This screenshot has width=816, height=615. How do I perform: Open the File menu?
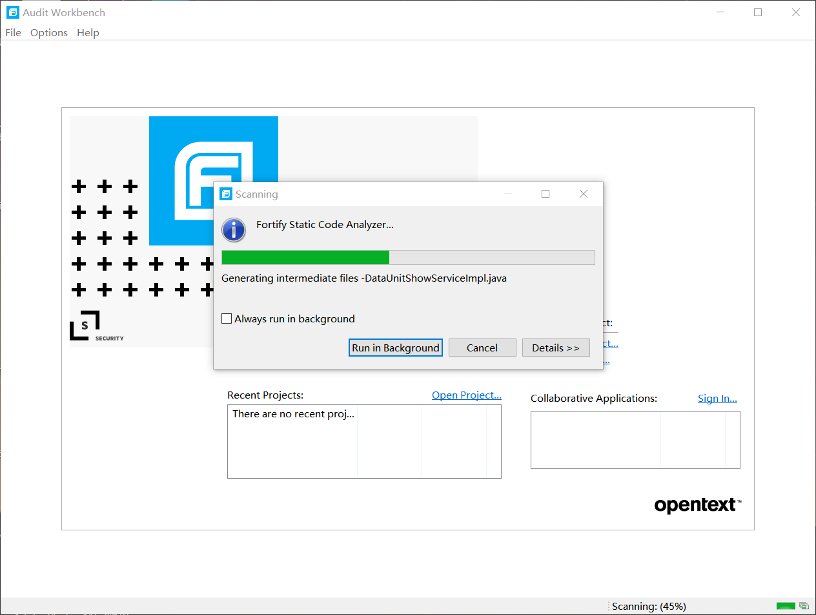[13, 32]
